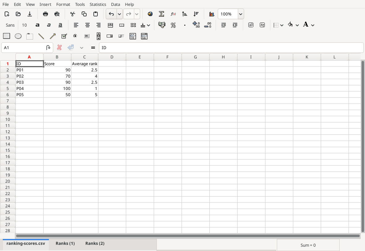Viewport: 365px width, 251px height.
Task: Accept the cell entry
Action: tap(71, 48)
